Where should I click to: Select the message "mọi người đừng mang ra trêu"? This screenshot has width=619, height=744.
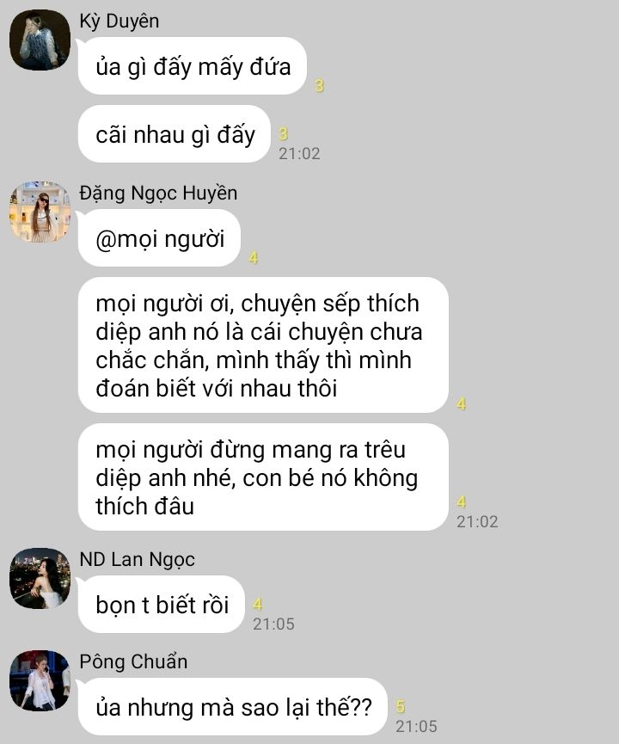[263, 477]
